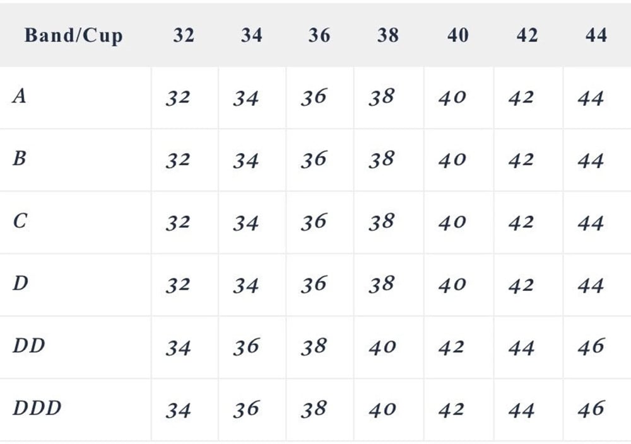Viewport: 631px width, 444px height.
Task: Select the 42 value in row C
Action: 521,222
